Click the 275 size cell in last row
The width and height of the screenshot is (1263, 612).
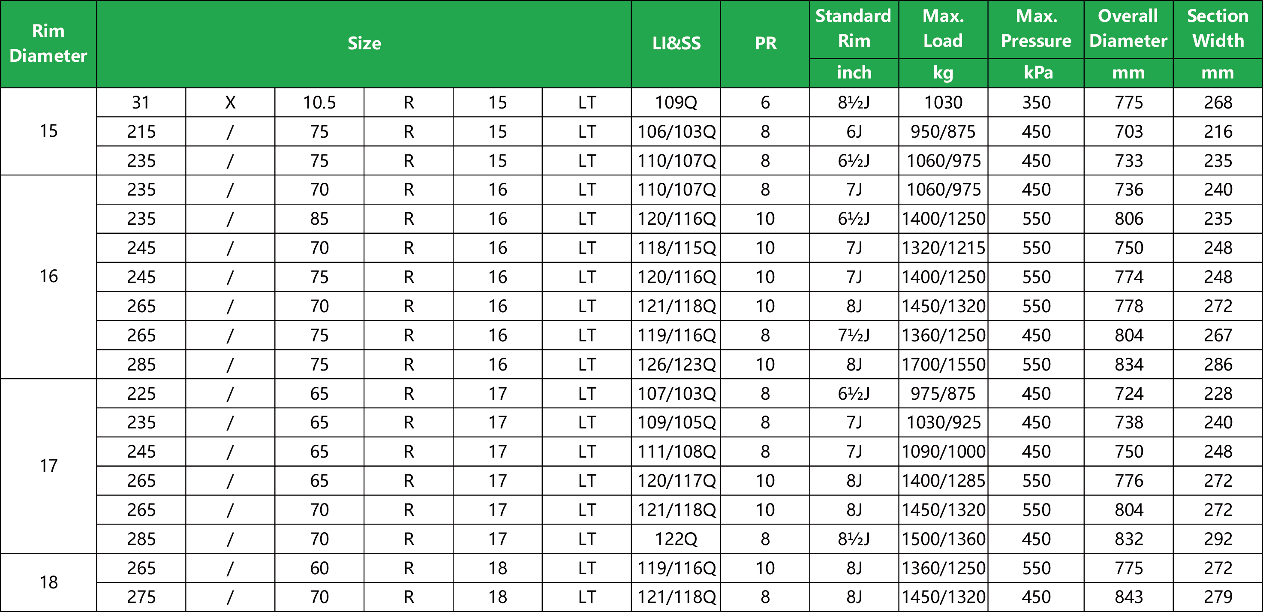(x=141, y=597)
